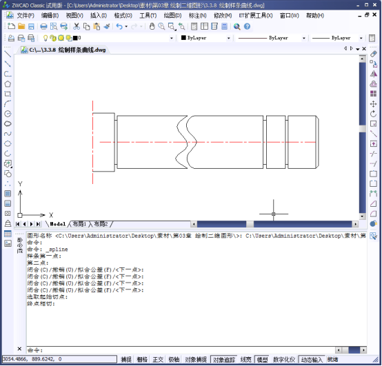Click the 动态输入 status bar button
Screen dimensions: 382x366
[312, 359]
